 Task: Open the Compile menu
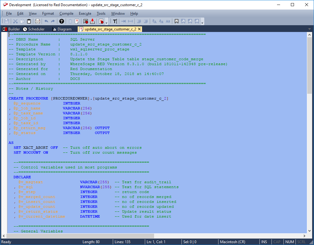66,14
